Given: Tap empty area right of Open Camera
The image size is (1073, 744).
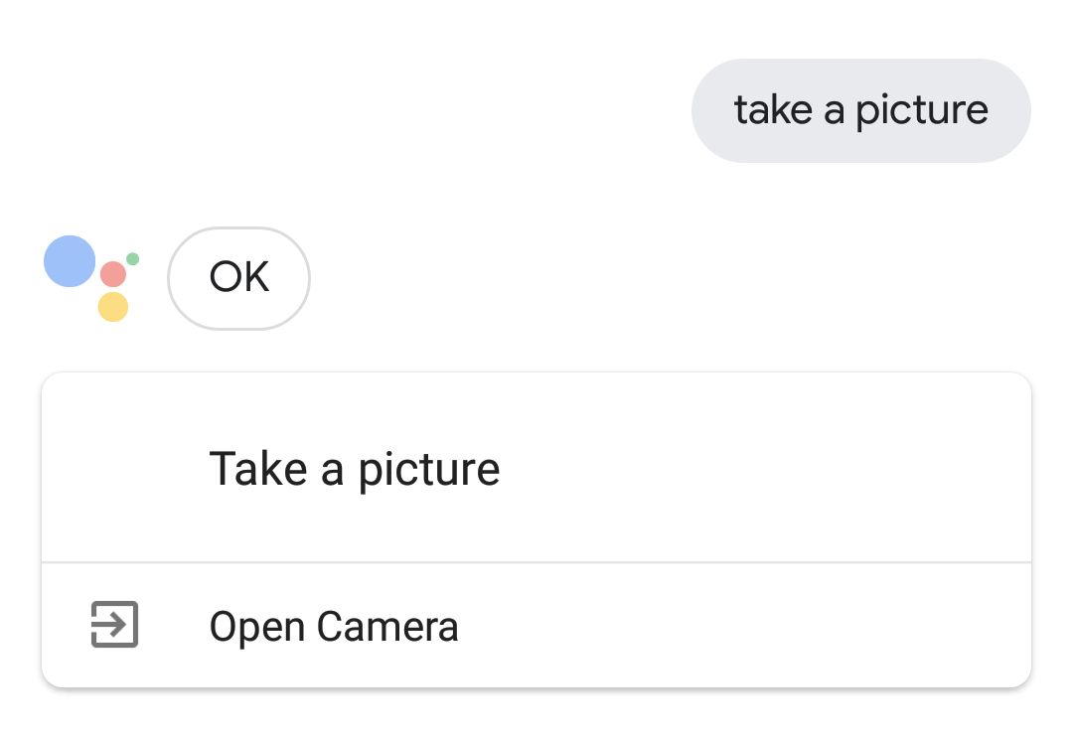Looking at the screenshot, I should pos(745,627).
